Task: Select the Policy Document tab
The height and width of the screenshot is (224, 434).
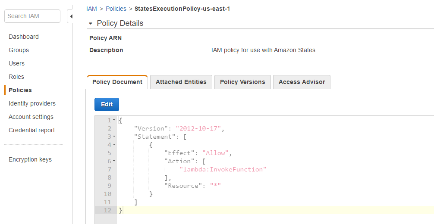Action: tap(117, 82)
